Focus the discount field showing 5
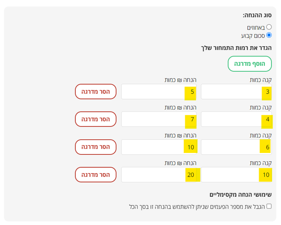This screenshot has width=281, height=225. (159, 91)
